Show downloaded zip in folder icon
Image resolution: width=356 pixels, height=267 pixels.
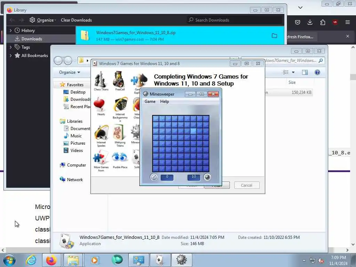(274, 36)
